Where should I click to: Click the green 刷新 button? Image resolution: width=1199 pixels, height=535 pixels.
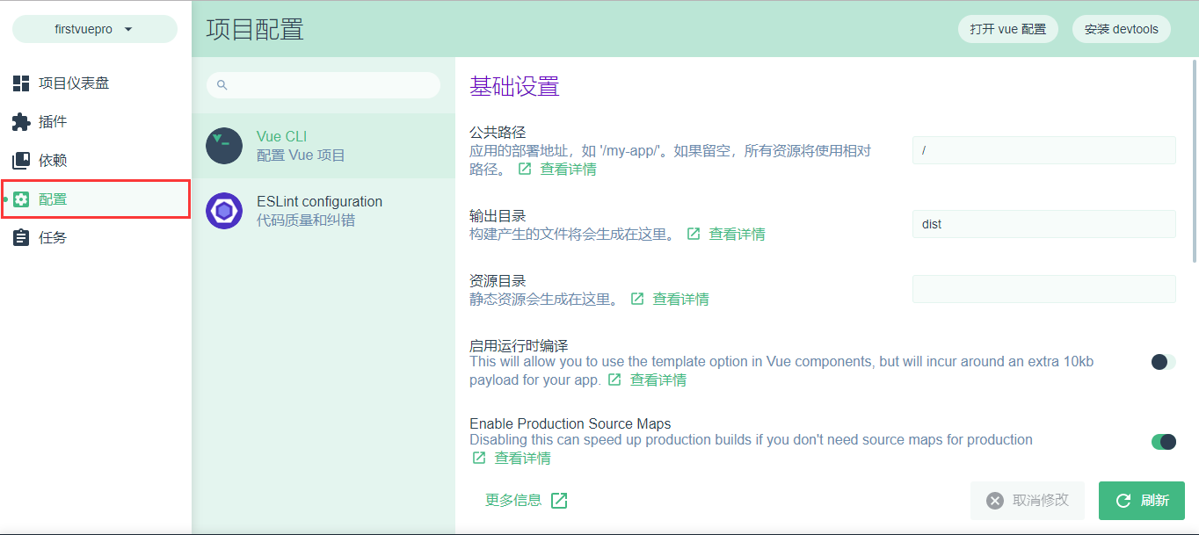coord(1142,501)
